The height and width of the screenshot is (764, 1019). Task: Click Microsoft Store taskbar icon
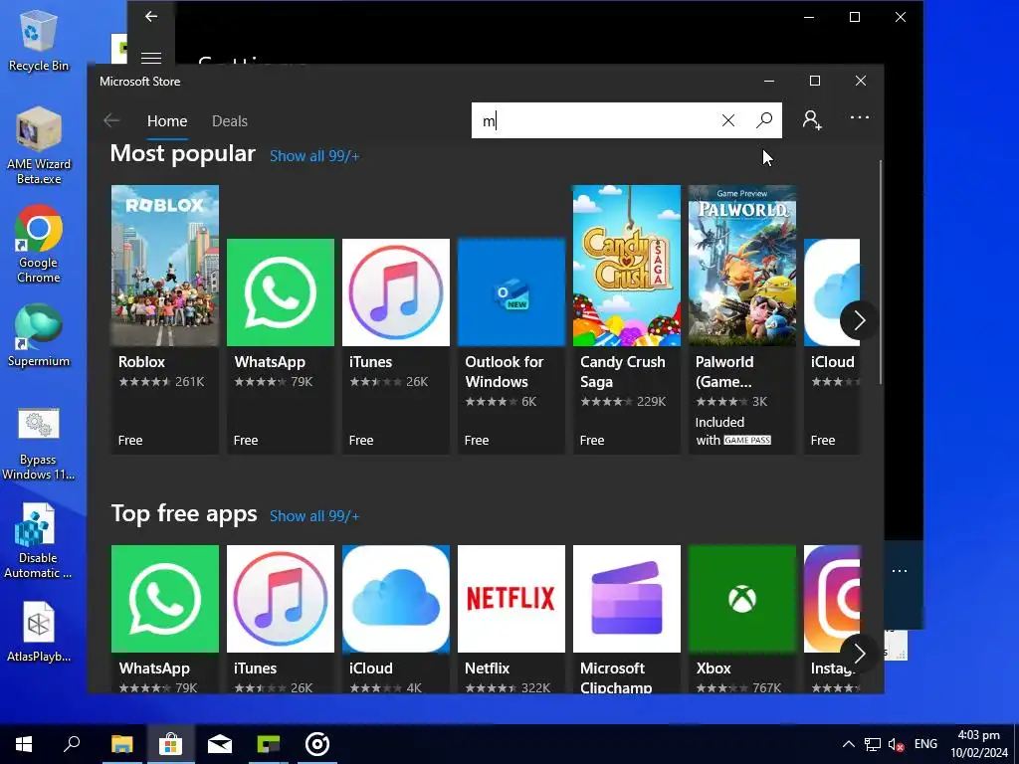pyautogui.click(x=170, y=744)
